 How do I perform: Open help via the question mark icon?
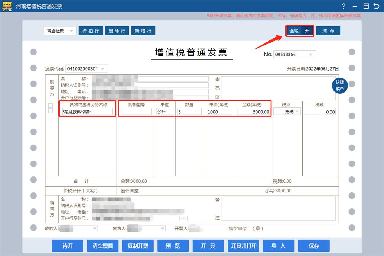343,6
